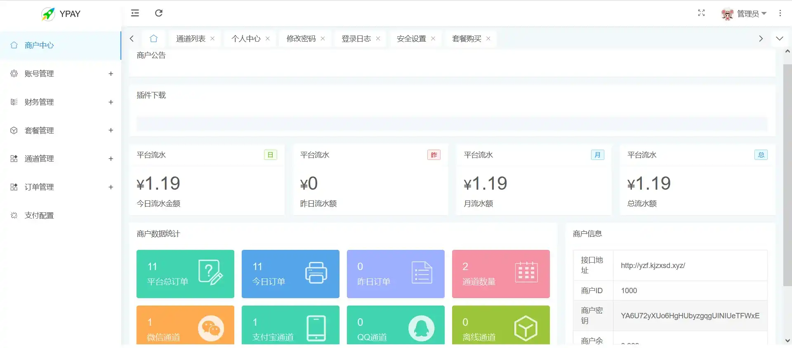This screenshot has height=348, width=792.
Task: Click the 离线通道 cube icon
Action: tap(526, 328)
